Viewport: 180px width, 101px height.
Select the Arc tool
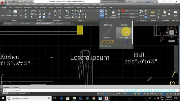coord(21,13)
